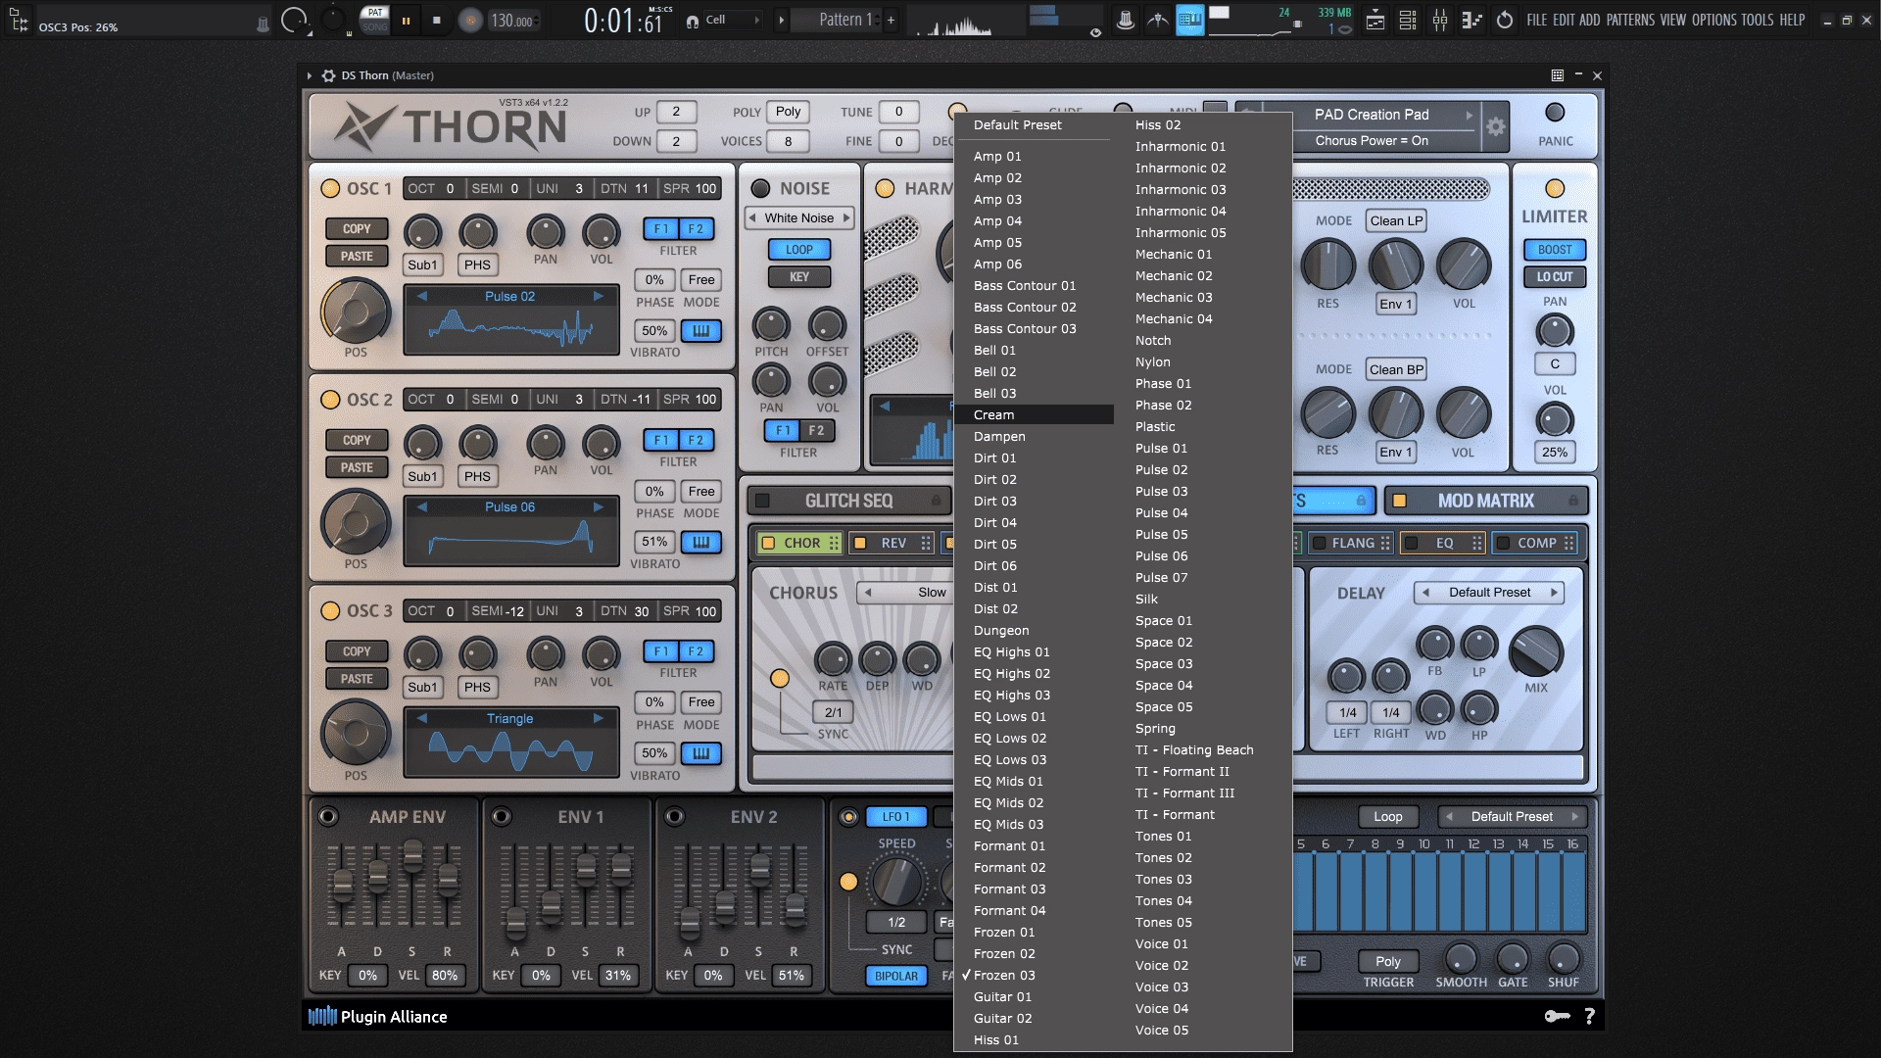Choose Frozen 03 in the list
Viewport: 1881px width, 1058px height.
pos(1034,976)
